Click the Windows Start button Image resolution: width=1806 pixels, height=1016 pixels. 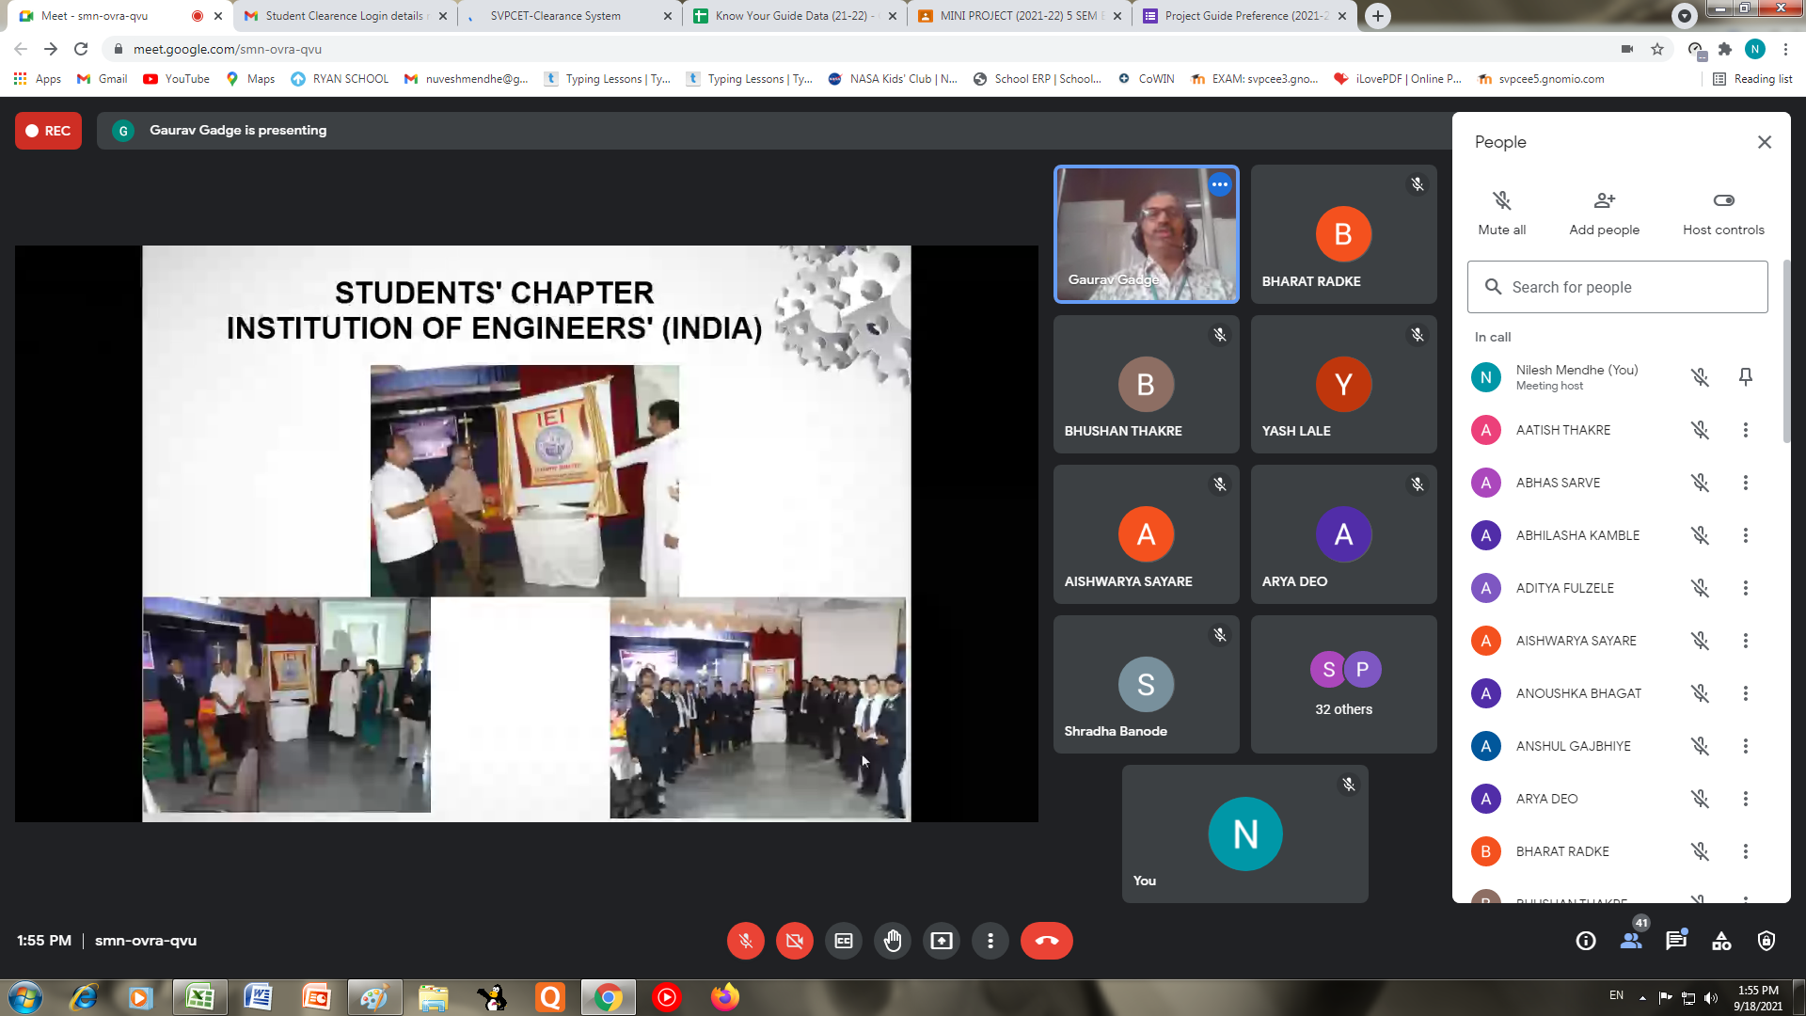25,997
